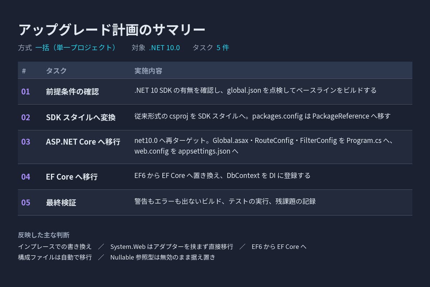Click the footer note EF6 から EF Core へ

[x=279, y=247]
